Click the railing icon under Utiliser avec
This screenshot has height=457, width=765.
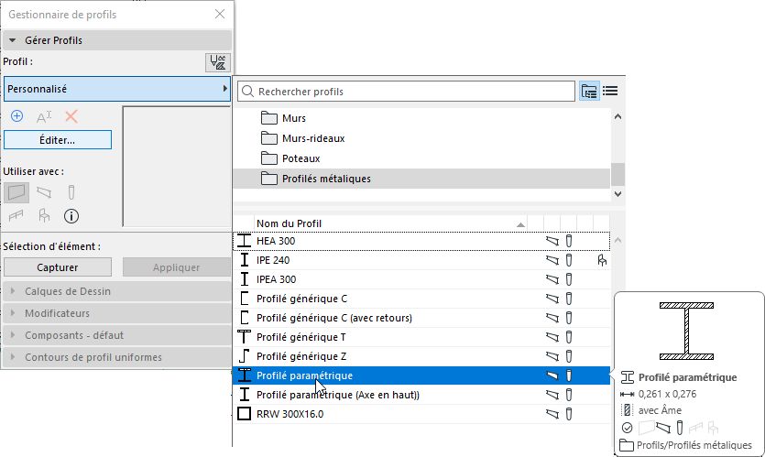16,216
